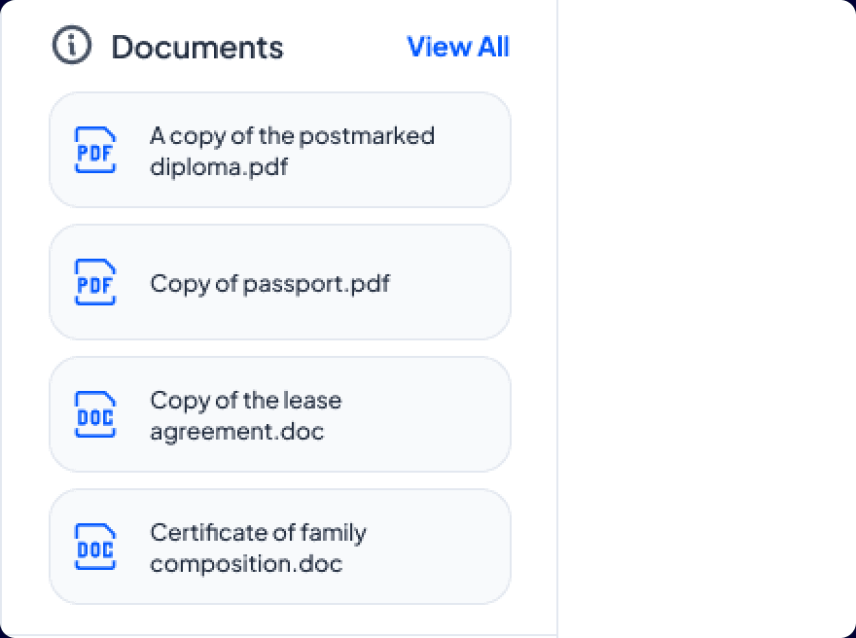The image size is (856, 638).
Task: Click the diploma.pdf filename label
Action: (x=292, y=150)
